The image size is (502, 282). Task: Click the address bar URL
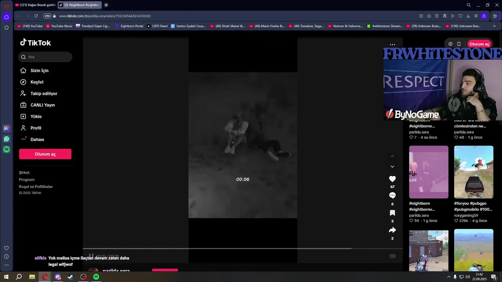tap(105, 16)
